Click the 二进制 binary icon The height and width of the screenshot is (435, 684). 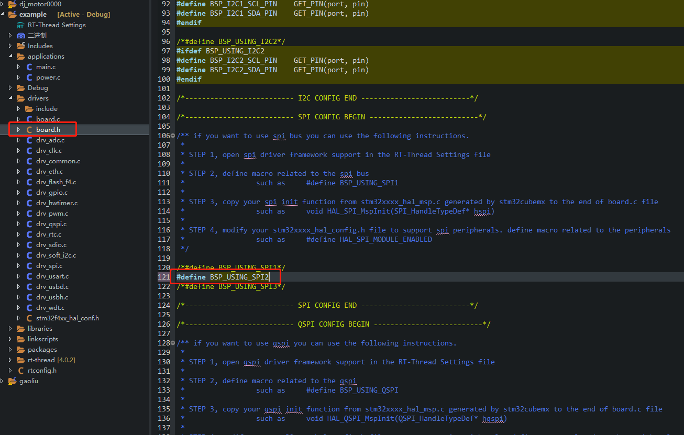[x=21, y=35]
